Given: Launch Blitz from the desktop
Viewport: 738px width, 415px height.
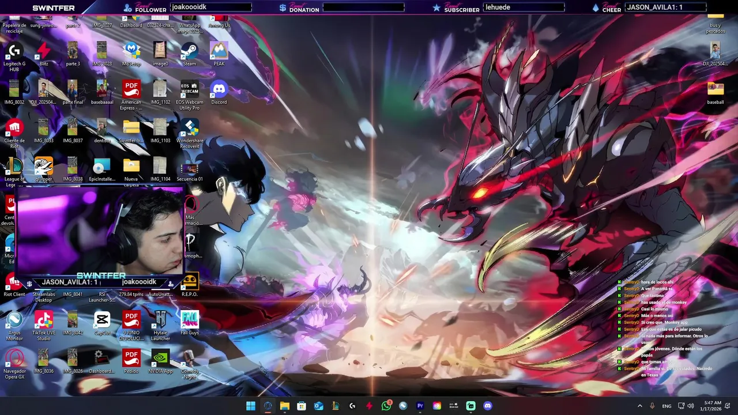Looking at the screenshot, I should pos(44,54).
